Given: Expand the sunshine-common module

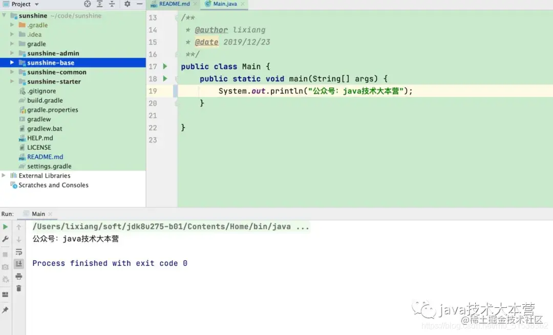Looking at the screenshot, I should [x=12, y=72].
